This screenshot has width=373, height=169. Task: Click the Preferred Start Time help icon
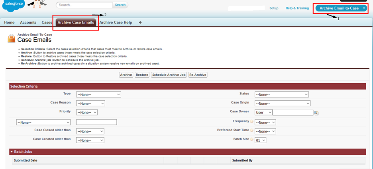(x=252, y=130)
